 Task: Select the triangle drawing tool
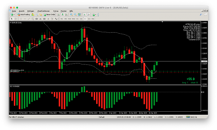pyautogui.click(x=40, y=19)
